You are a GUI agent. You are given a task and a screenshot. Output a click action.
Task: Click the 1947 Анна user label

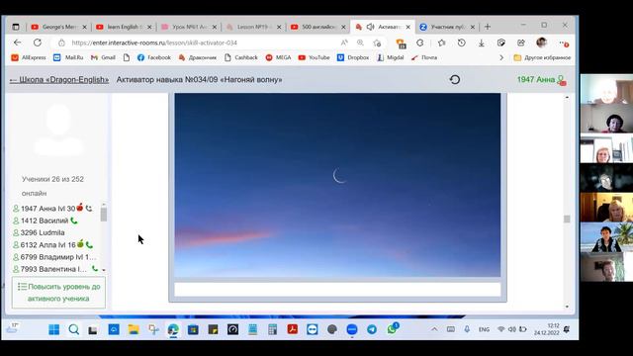coord(536,79)
